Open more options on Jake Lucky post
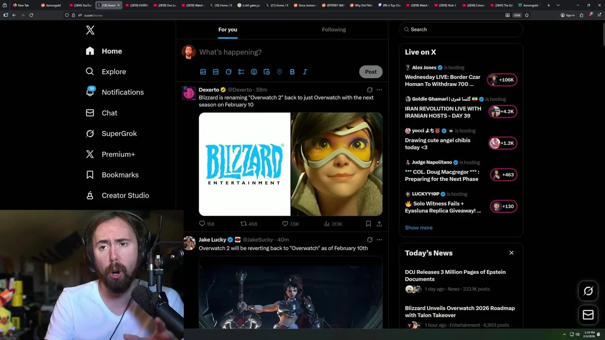Screen dimensions: 605x340 pos(379,240)
